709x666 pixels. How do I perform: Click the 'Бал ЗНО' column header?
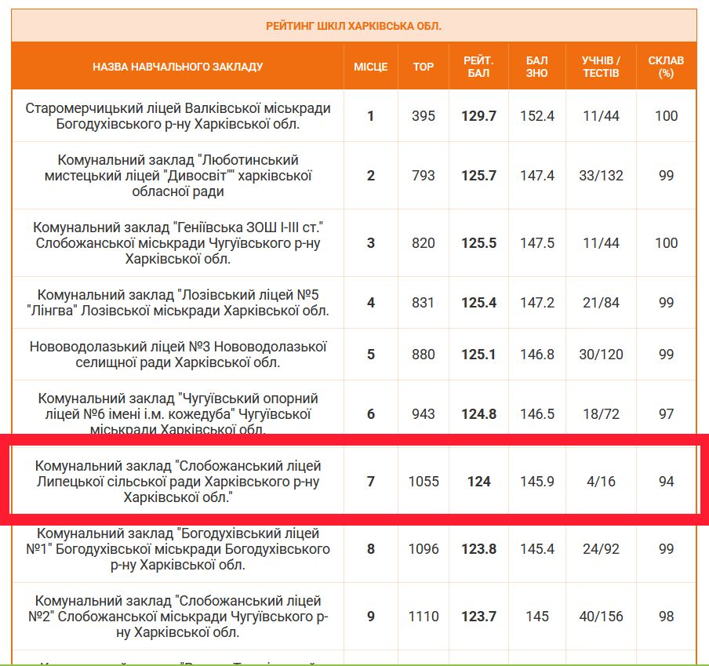(x=536, y=67)
